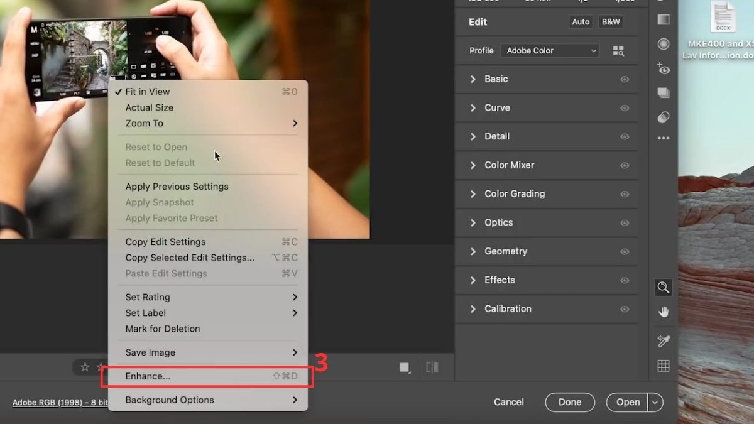Open the Snapshots panel icon

(664, 93)
